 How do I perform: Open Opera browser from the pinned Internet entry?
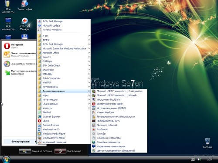pos(20,46)
